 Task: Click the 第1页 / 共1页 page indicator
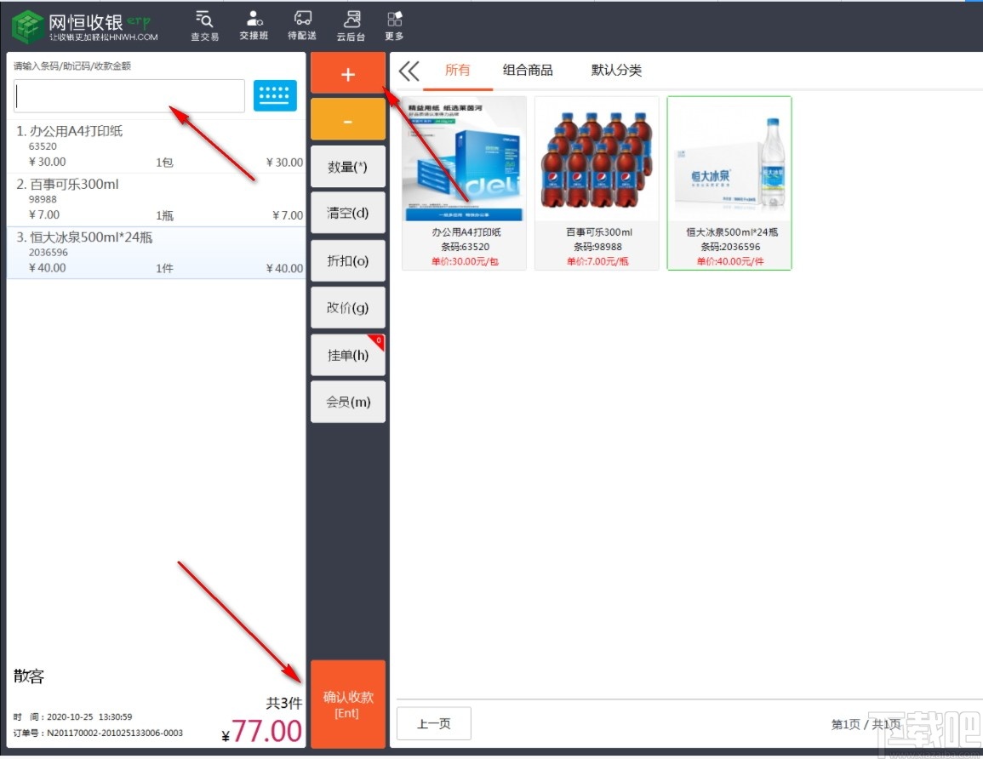[x=866, y=724]
